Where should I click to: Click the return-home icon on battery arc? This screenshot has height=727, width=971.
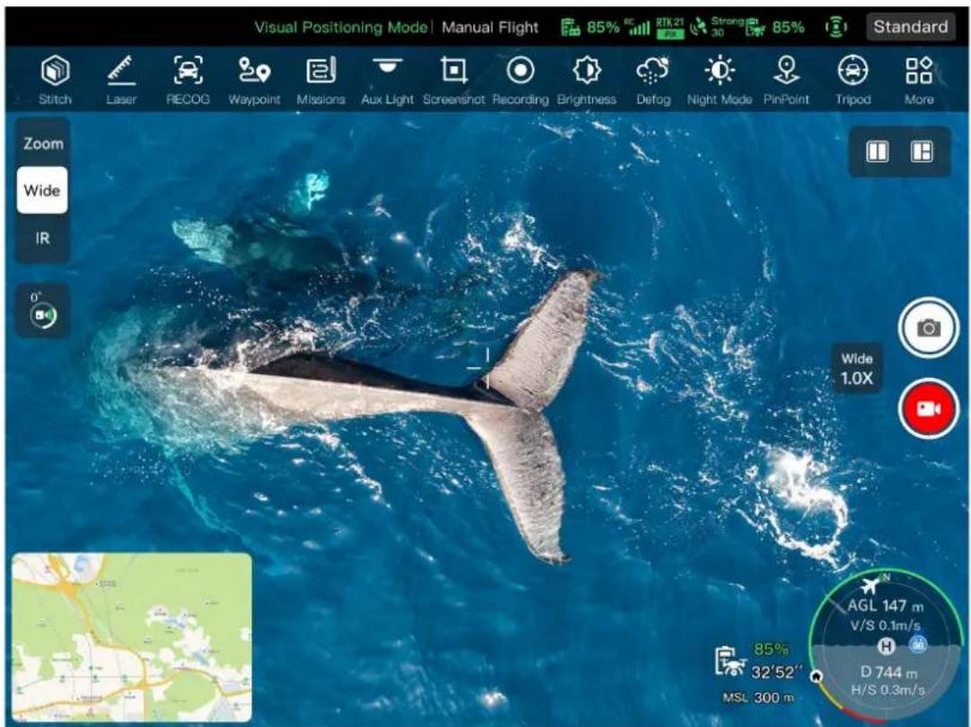pyautogui.click(x=817, y=676)
